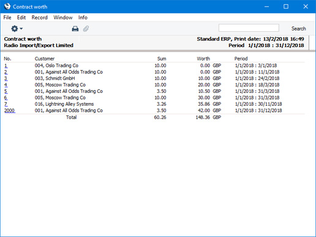The height and width of the screenshot is (237, 316).
Task: Open the gear operations menu
Action: point(17,29)
